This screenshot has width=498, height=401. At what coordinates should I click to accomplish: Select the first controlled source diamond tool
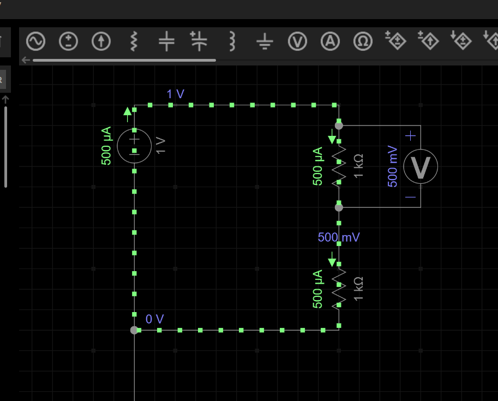(396, 41)
